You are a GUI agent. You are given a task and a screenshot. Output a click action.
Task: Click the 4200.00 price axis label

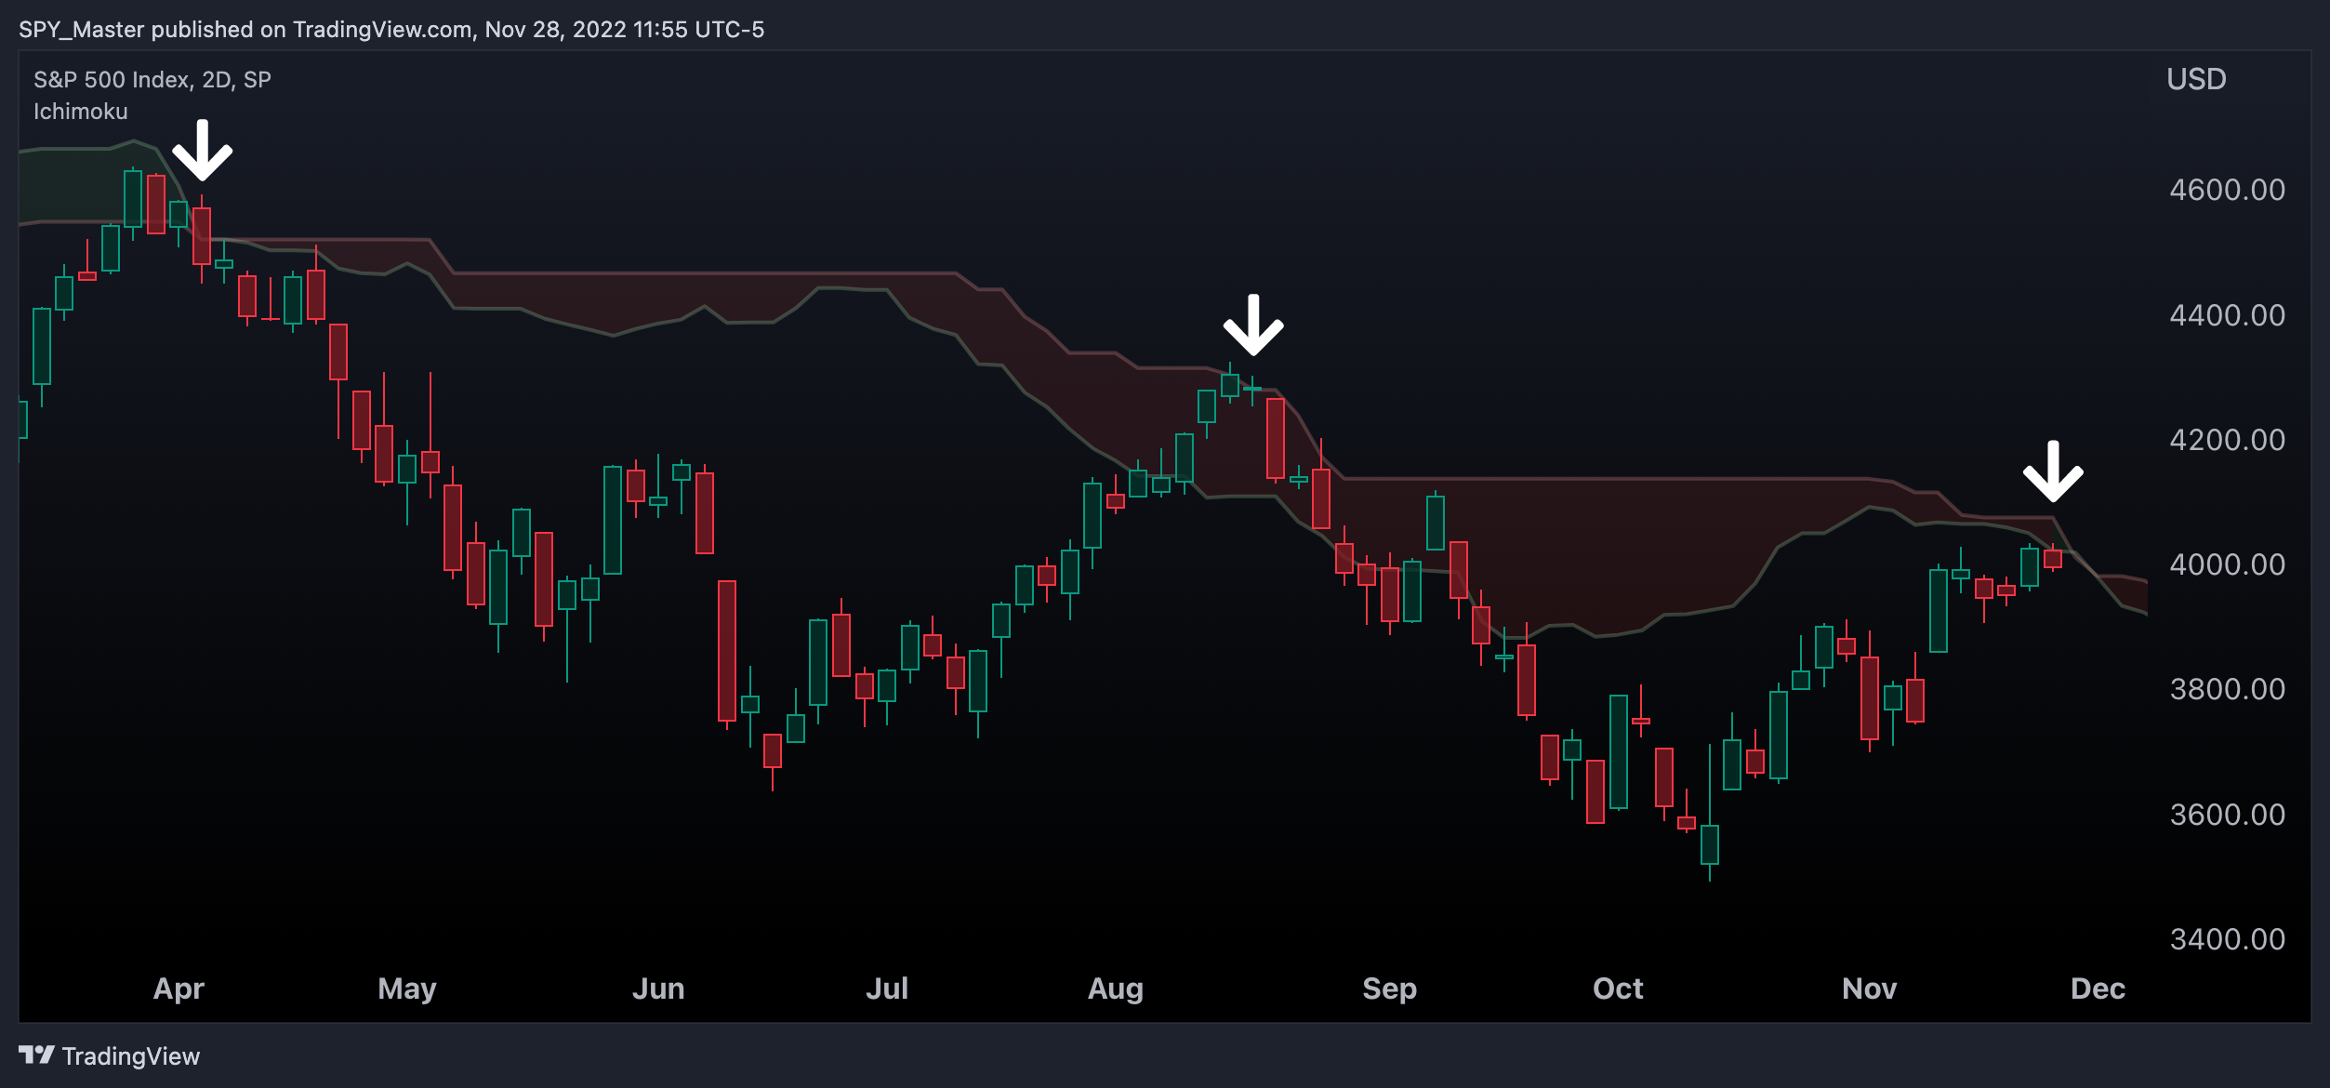click(x=2227, y=440)
